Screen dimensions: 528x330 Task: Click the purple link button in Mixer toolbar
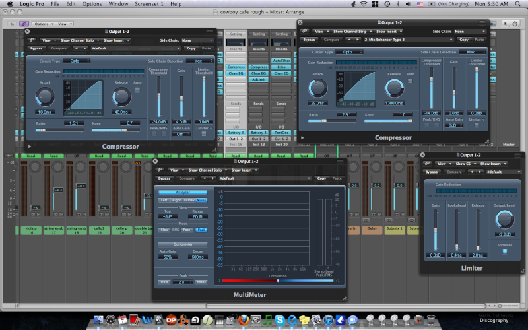pyautogui.click(x=24, y=24)
